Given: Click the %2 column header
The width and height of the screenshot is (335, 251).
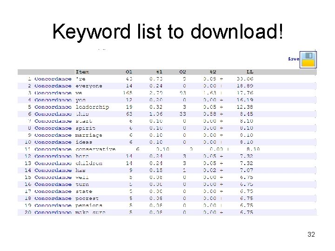Looking at the screenshot, I should (213, 72).
